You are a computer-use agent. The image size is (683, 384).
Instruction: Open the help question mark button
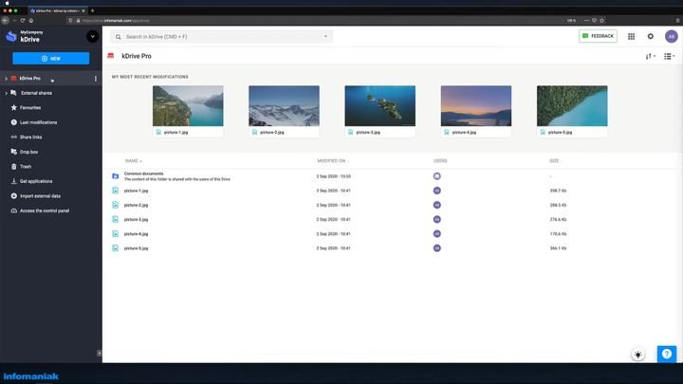(x=667, y=353)
